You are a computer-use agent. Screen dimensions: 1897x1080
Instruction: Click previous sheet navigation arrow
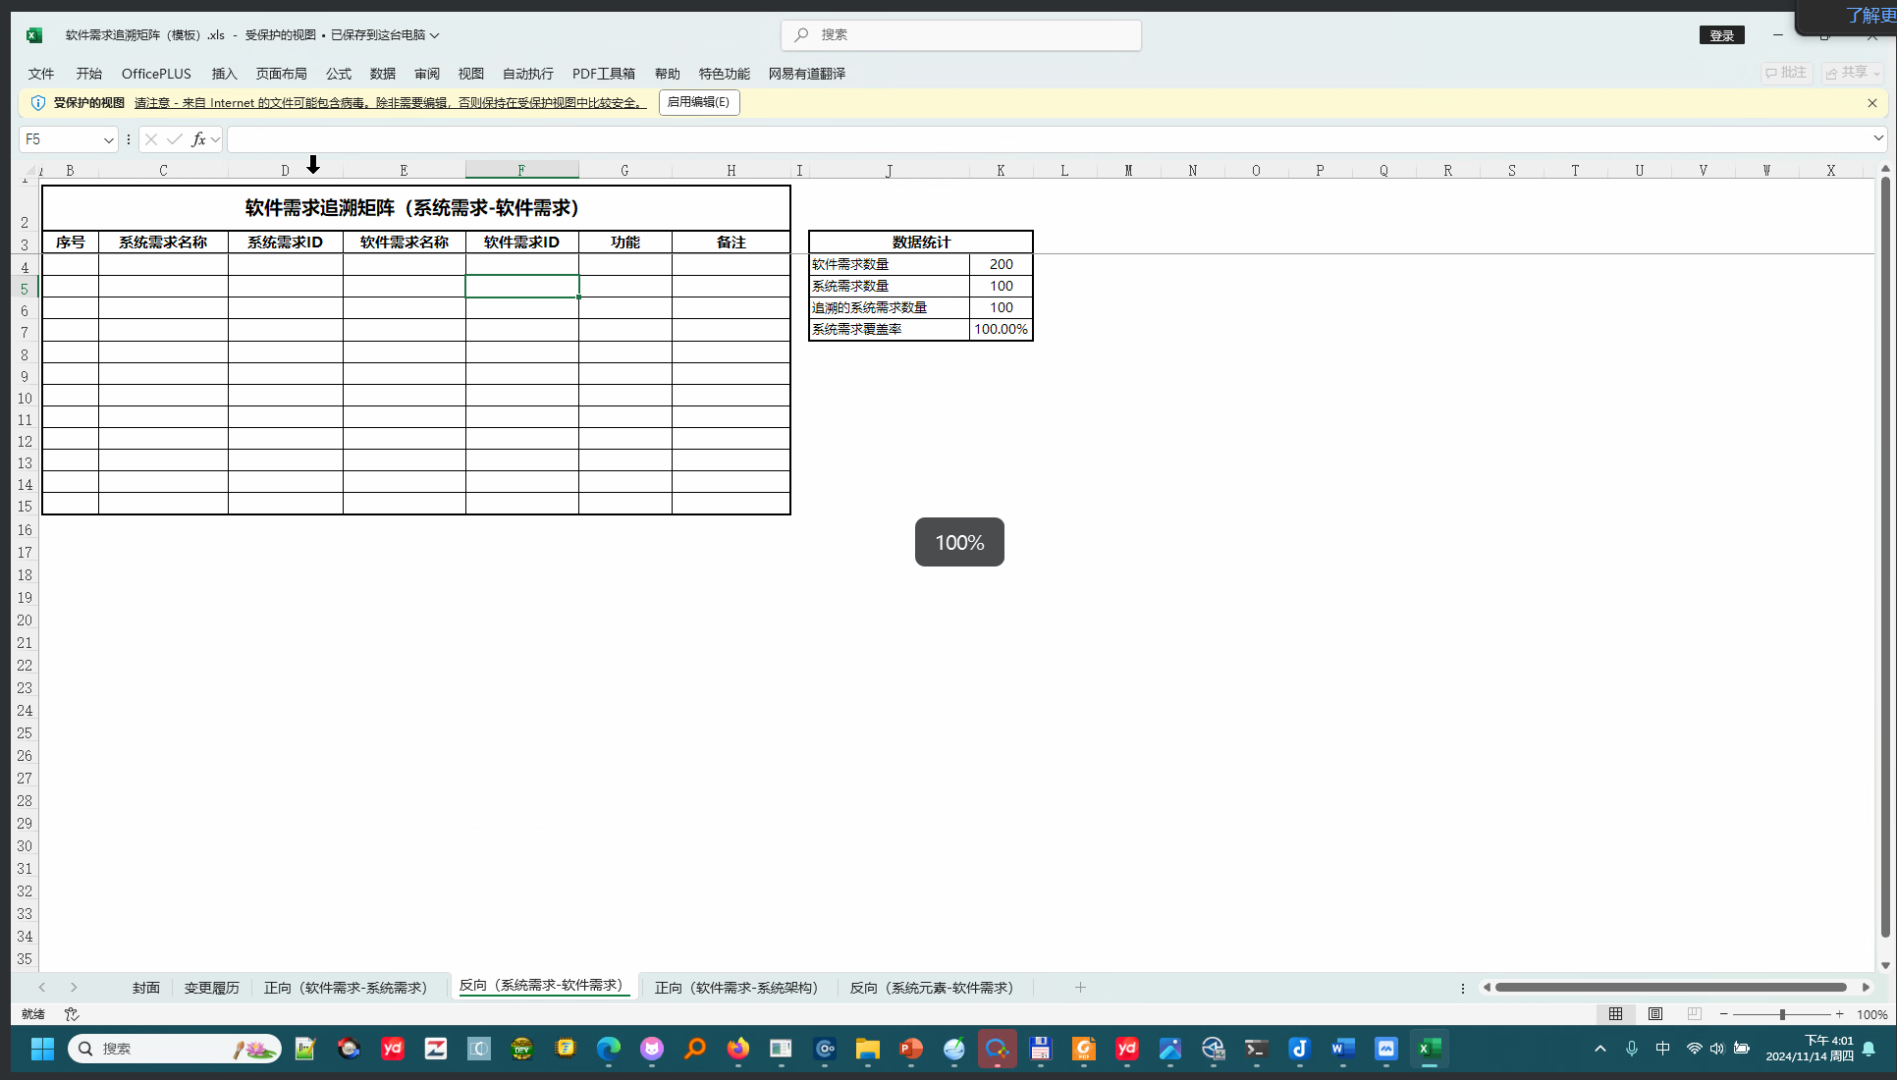pyautogui.click(x=42, y=988)
